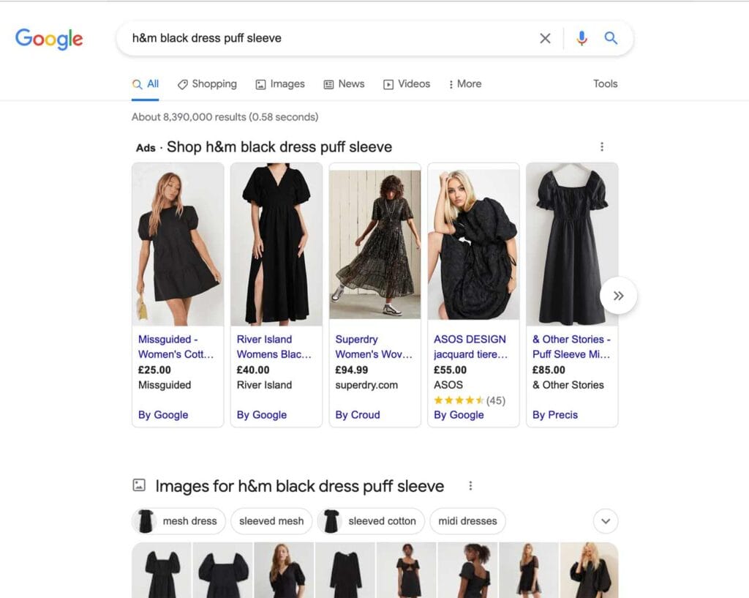Click the X to clear the search query
This screenshot has height=598, width=749.
tap(545, 38)
